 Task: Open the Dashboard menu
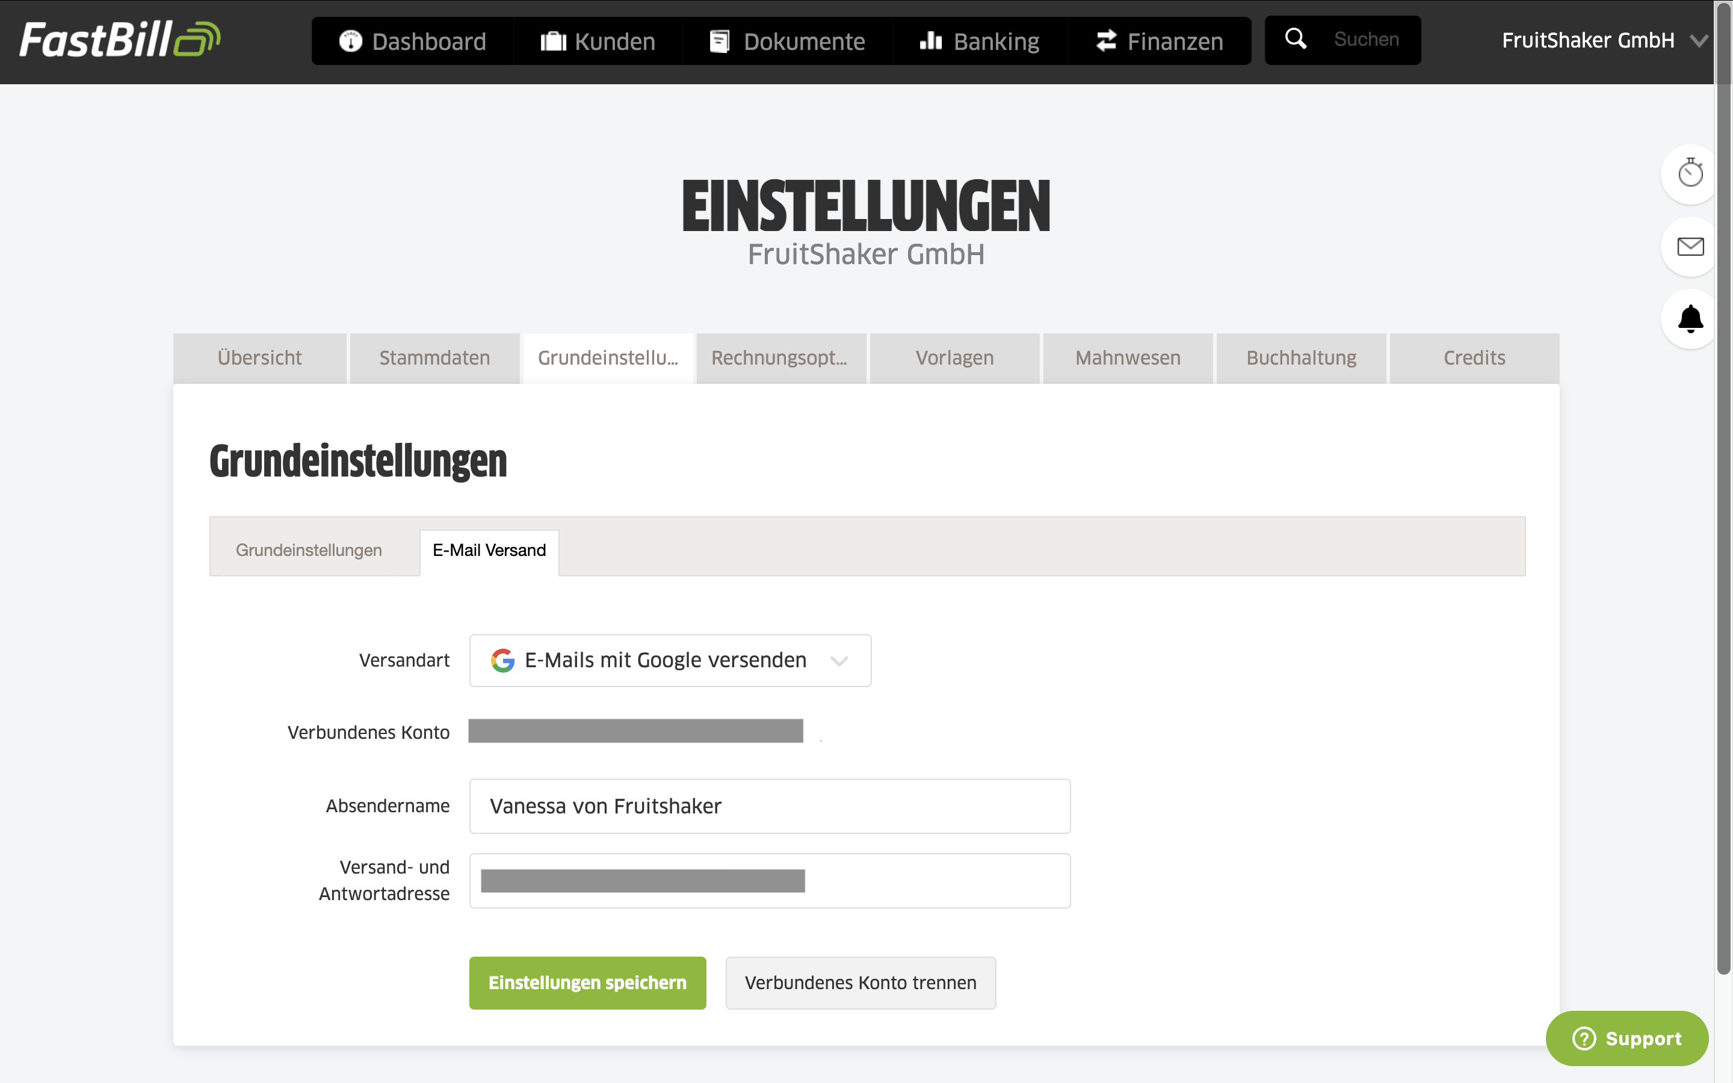coord(412,42)
